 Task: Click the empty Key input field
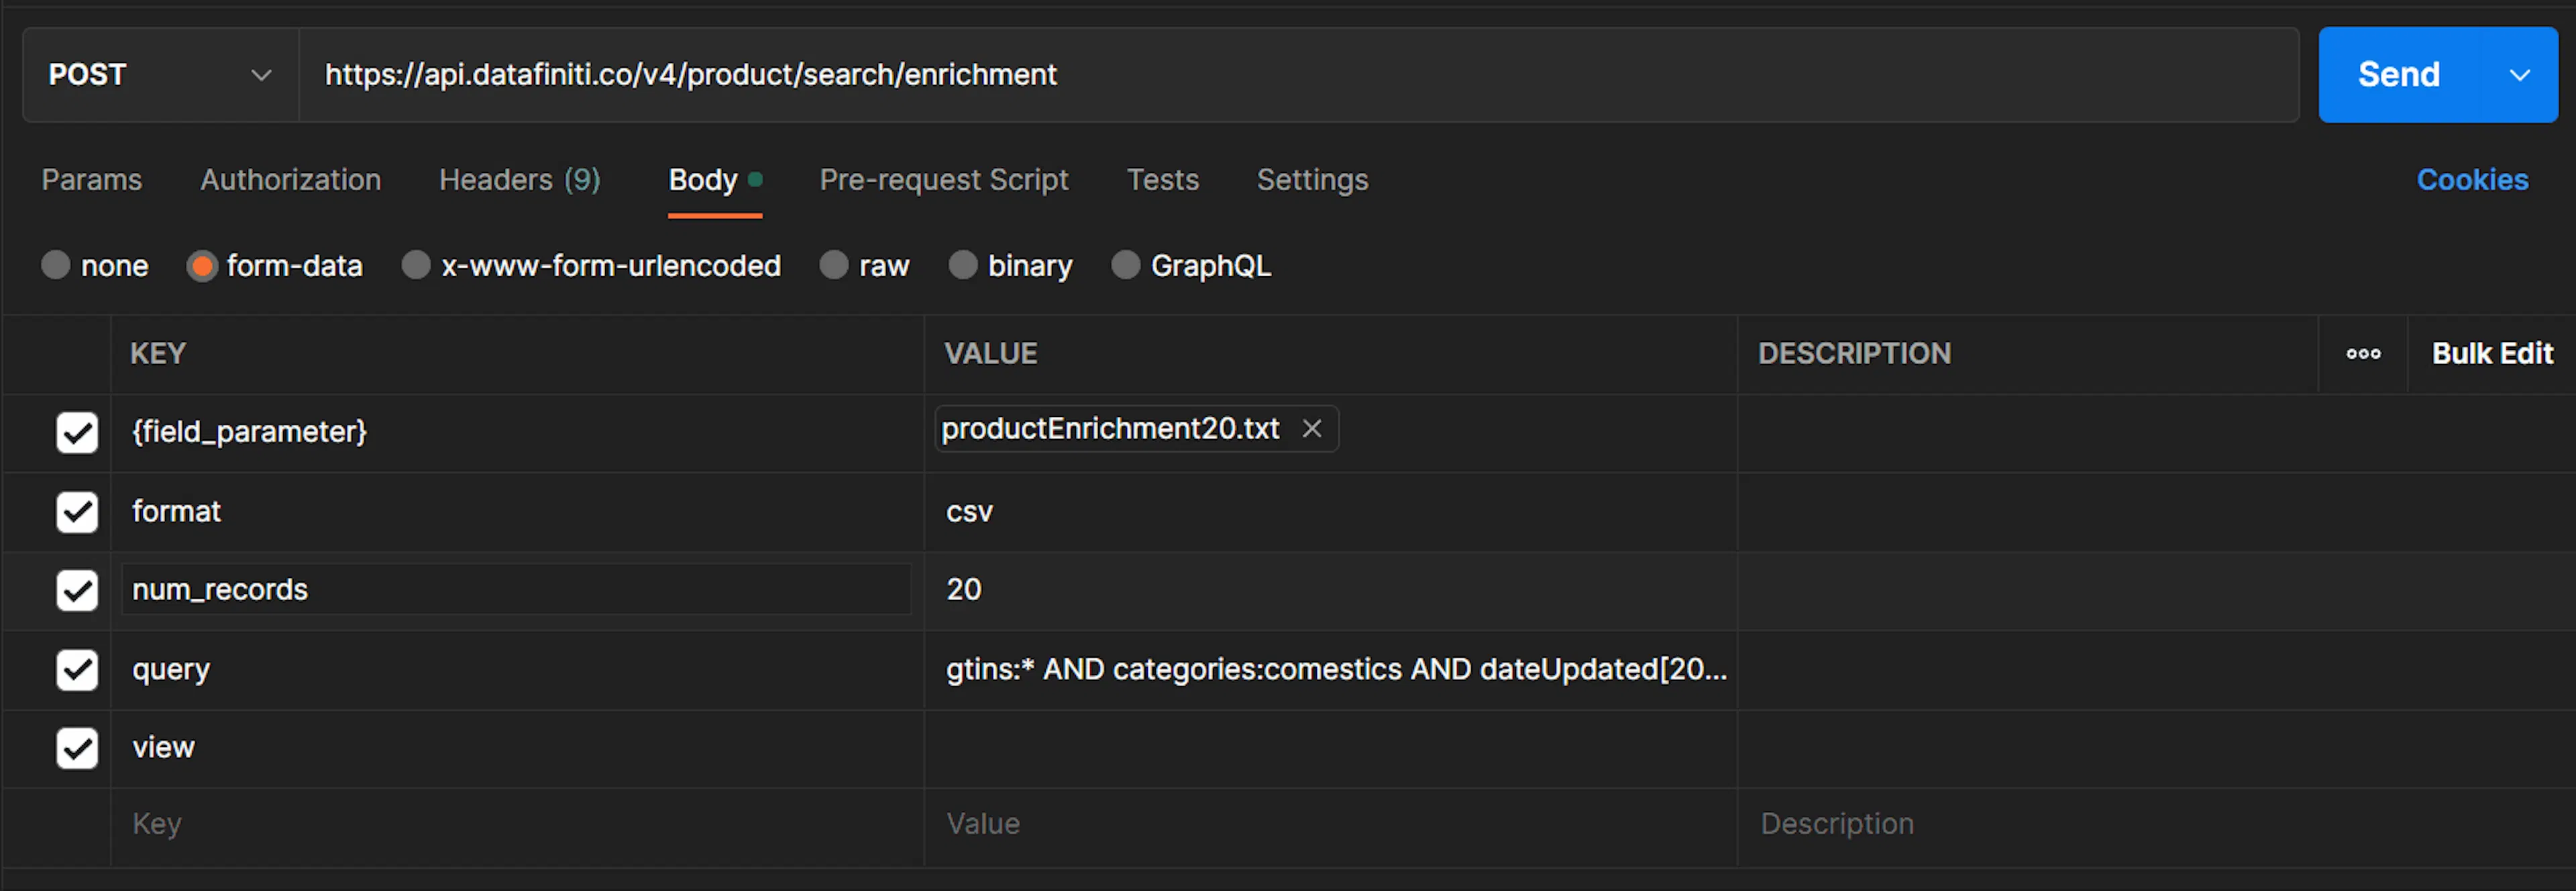[x=400, y=823]
